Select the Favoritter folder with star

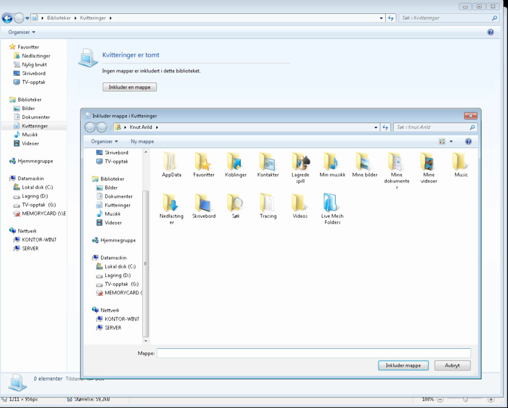[x=204, y=161]
